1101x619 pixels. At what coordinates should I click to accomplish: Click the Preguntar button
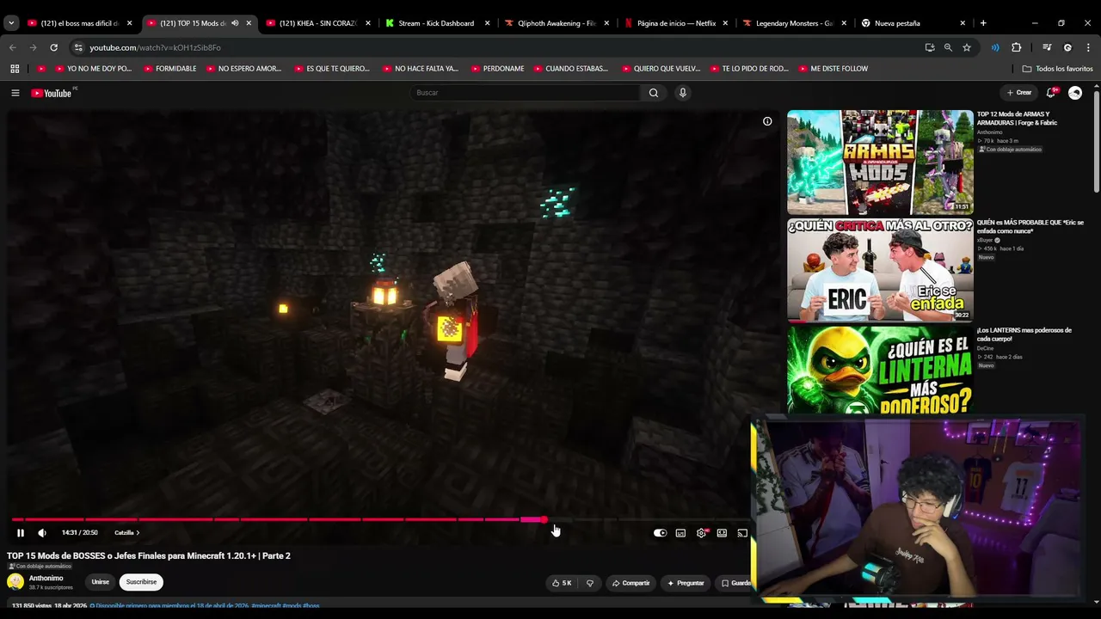(x=686, y=583)
